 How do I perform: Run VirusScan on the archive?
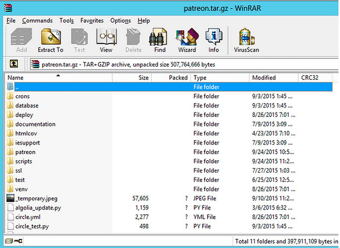pyautogui.click(x=247, y=40)
